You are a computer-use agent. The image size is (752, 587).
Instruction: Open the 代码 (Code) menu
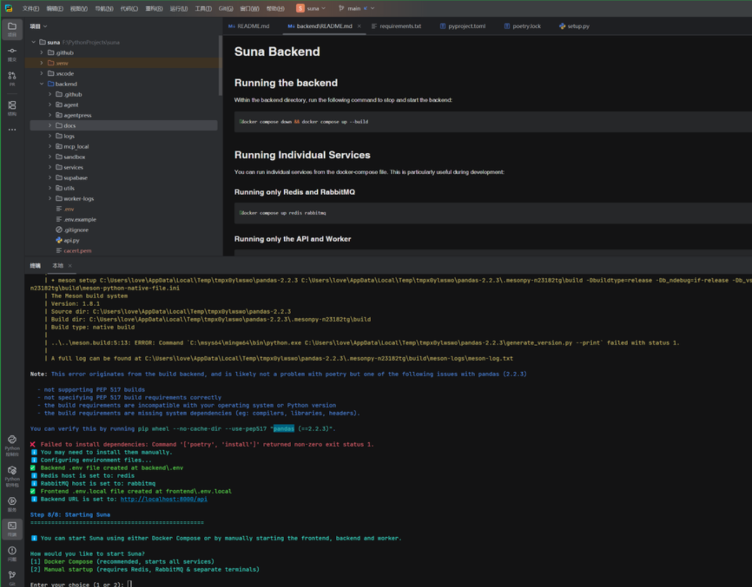click(129, 8)
